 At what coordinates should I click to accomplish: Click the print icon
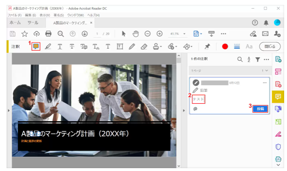pos(48,34)
